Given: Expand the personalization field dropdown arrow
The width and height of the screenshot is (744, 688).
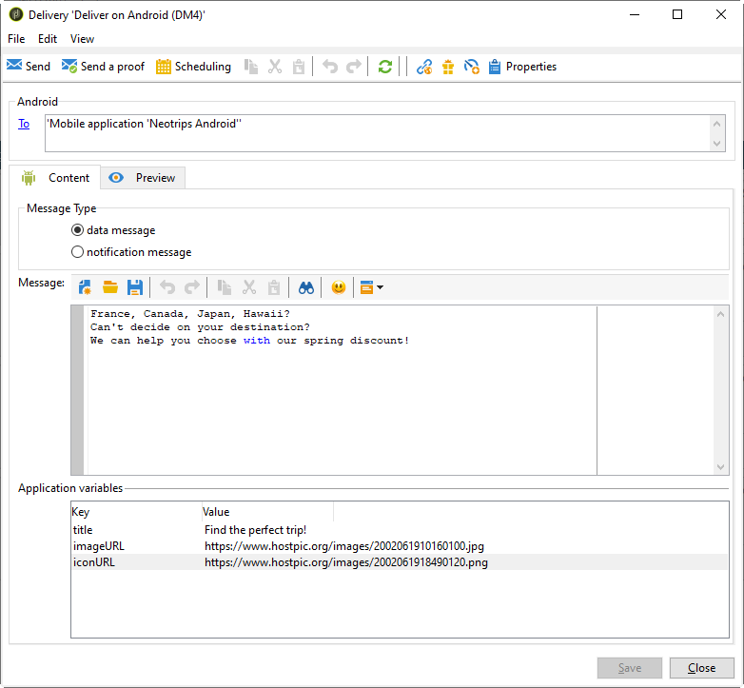Looking at the screenshot, I should point(380,287).
